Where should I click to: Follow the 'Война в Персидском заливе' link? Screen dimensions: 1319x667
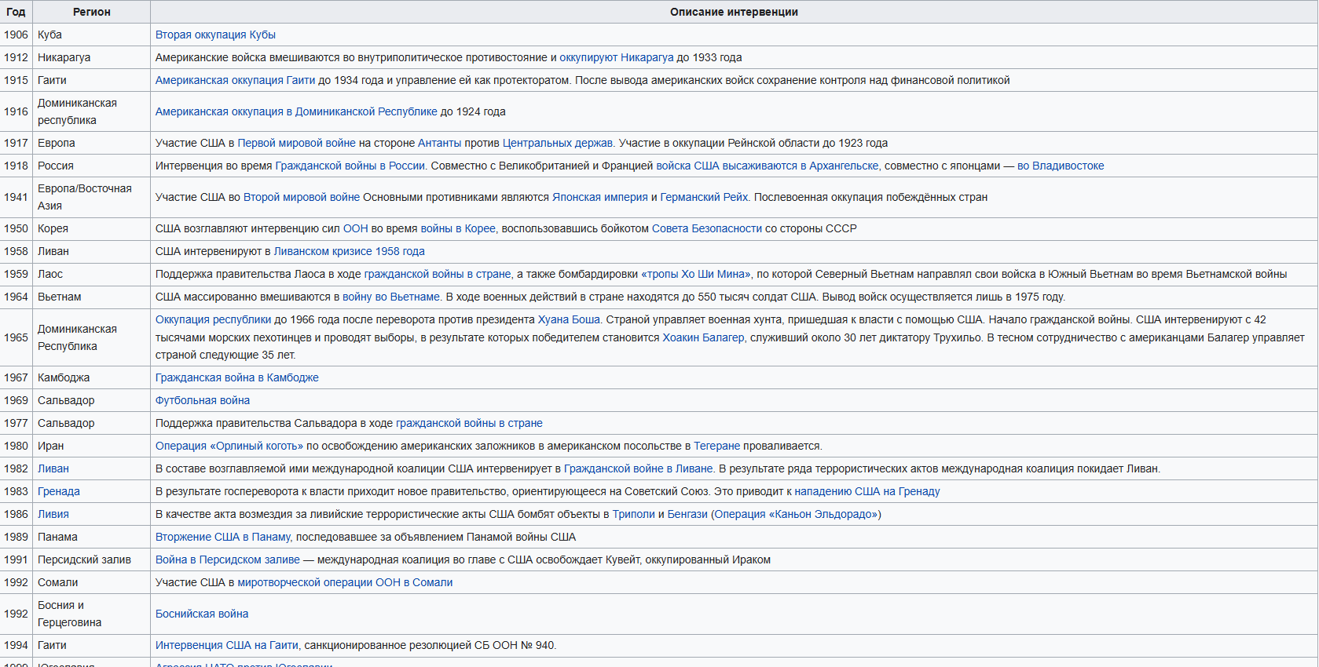click(228, 559)
